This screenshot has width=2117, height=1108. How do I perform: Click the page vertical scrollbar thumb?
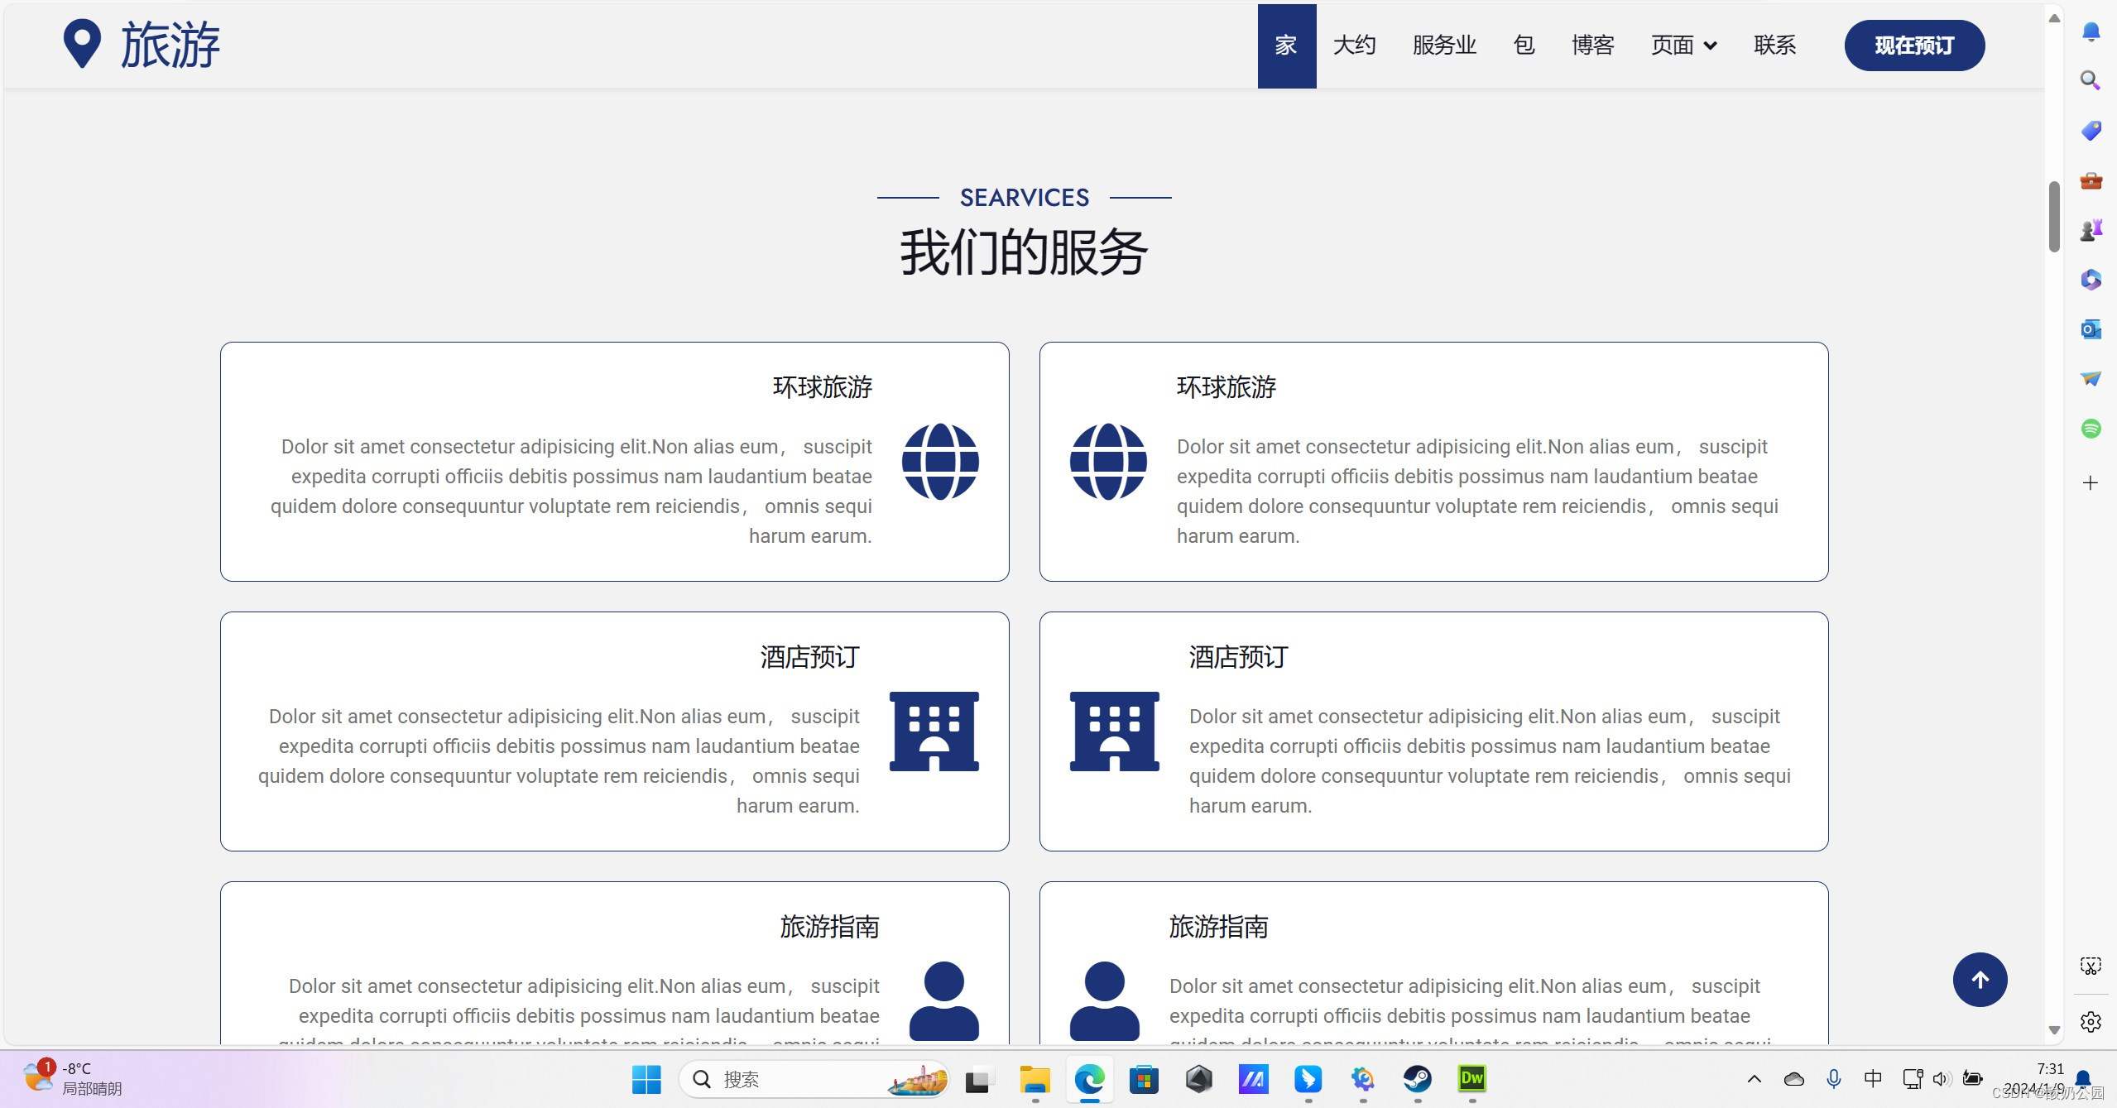point(2054,215)
